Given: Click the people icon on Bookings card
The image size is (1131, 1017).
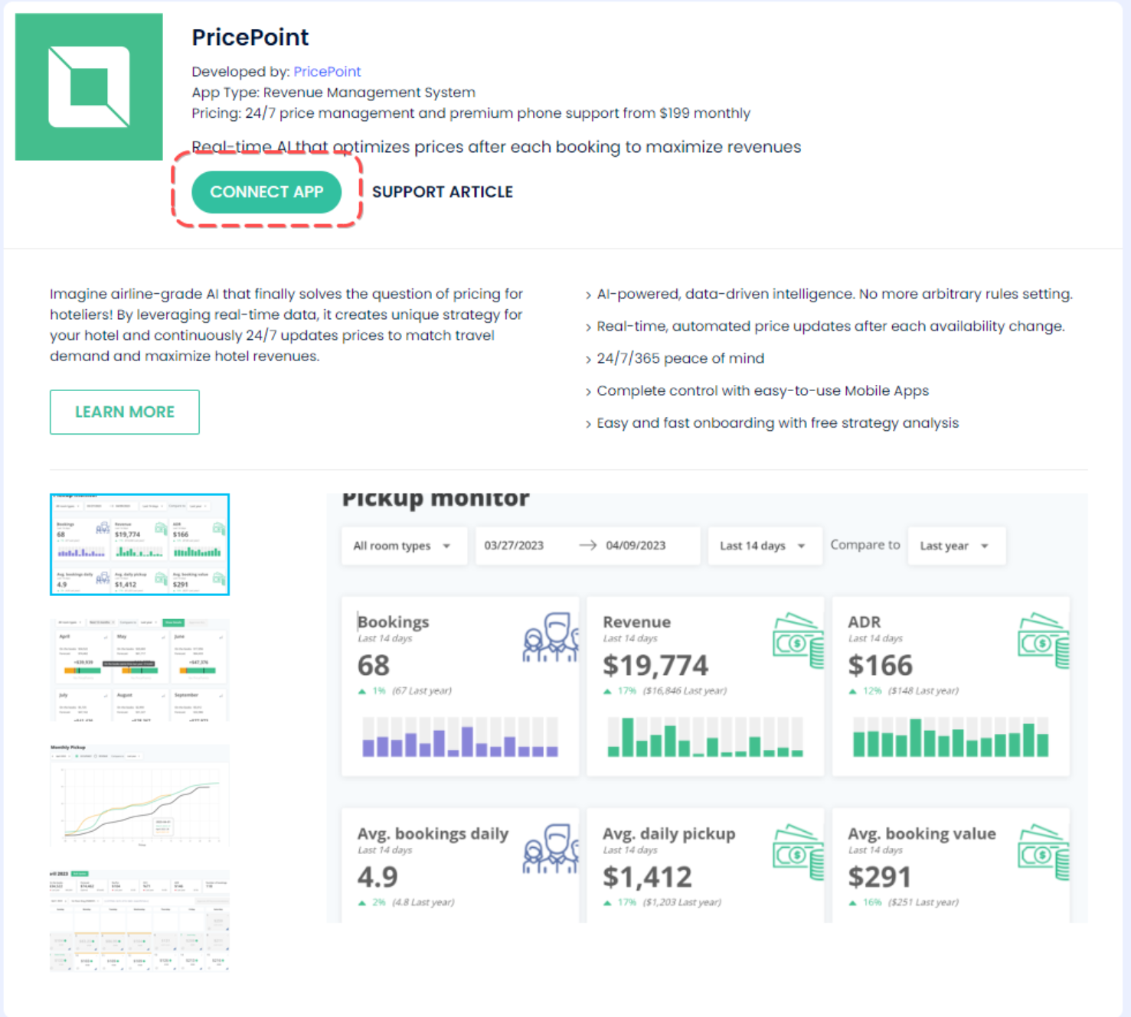Looking at the screenshot, I should [x=550, y=637].
